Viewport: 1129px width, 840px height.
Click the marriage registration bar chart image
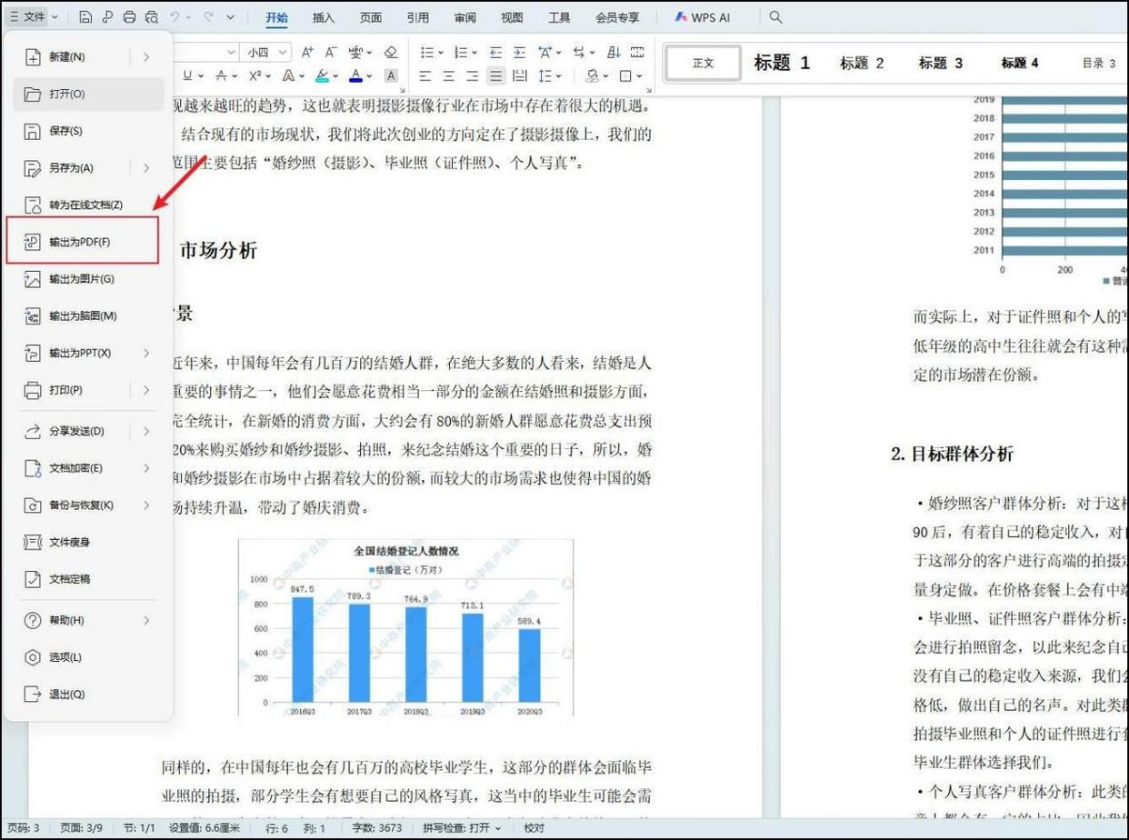405,627
